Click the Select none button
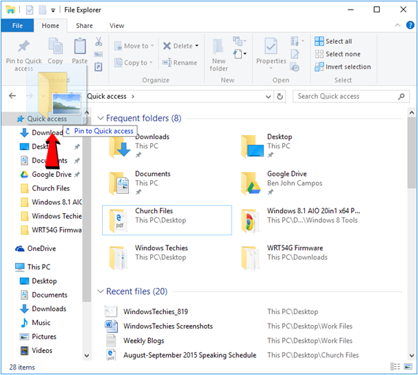 [338, 54]
